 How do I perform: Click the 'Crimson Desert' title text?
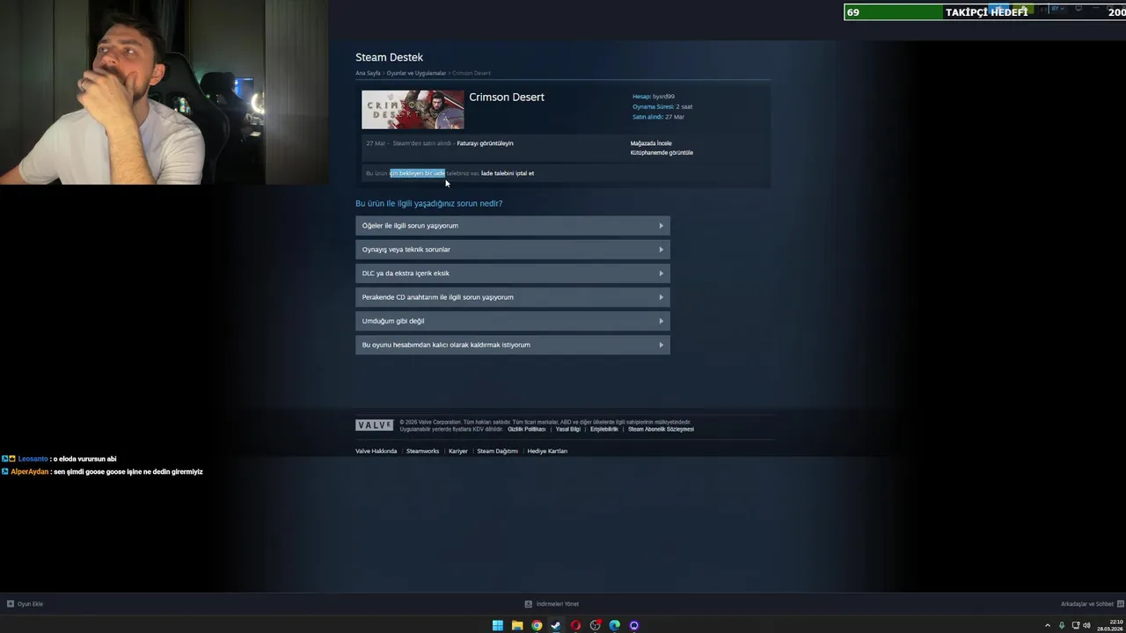[x=507, y=97]
